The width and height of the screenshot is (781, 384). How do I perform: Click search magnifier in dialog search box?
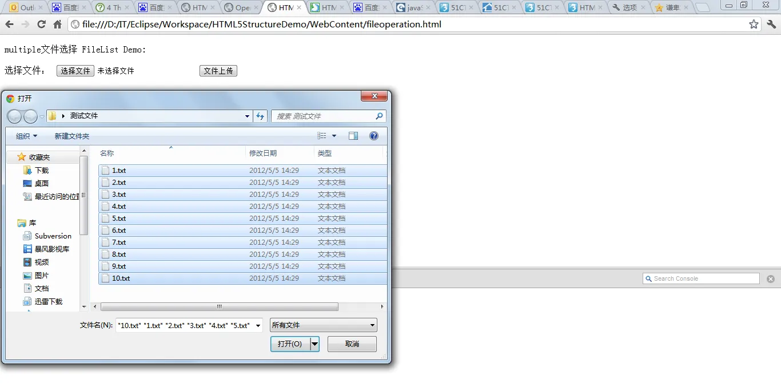[x=379, y=116]
